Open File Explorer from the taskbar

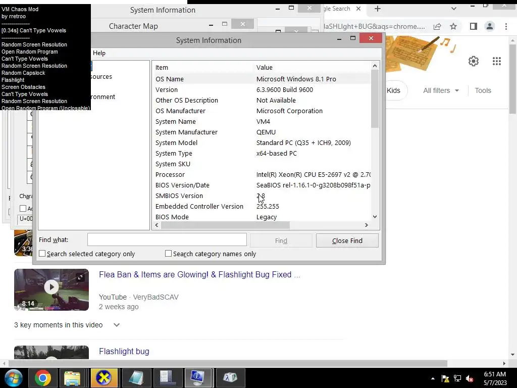pyautogui.click(x=72, y=377)
